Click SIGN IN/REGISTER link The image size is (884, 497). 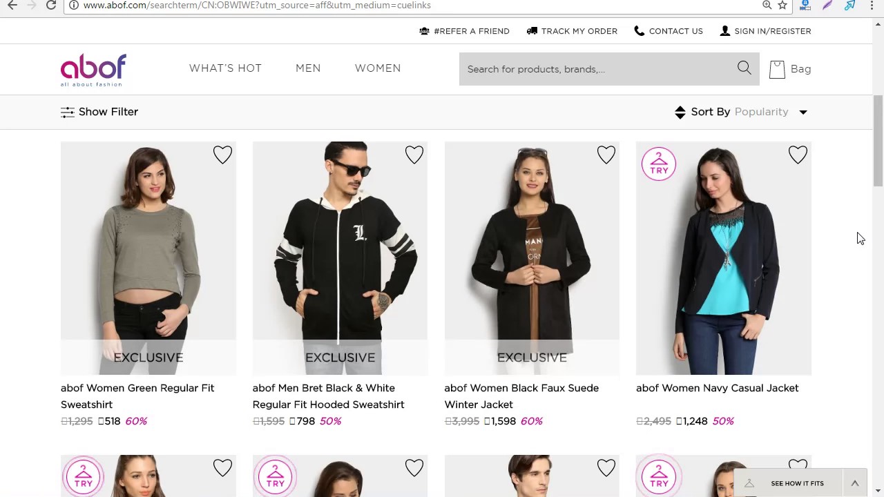[773, 31]
